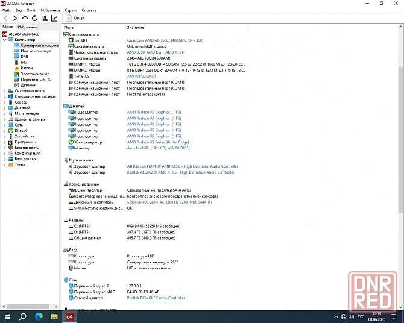
Task: Open the volume control in system tray
Action: [x=351, y=316]
